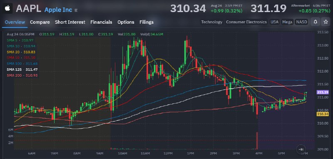
Task: Open the price alert bell icon
Action: coord(316,22)
